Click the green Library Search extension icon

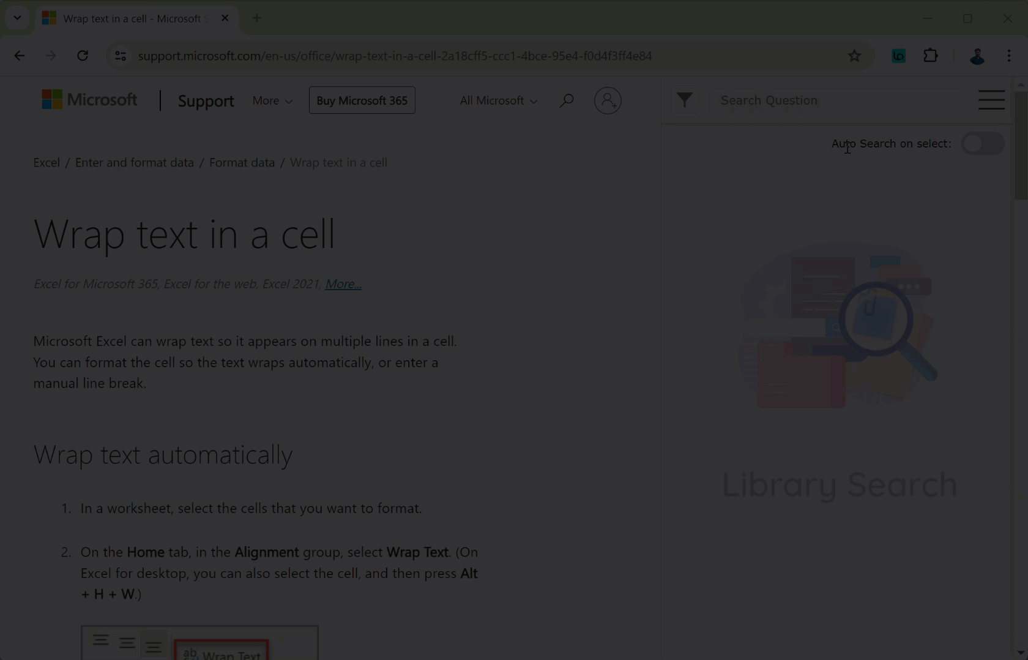pyautogui.click(x=898, y=56)
